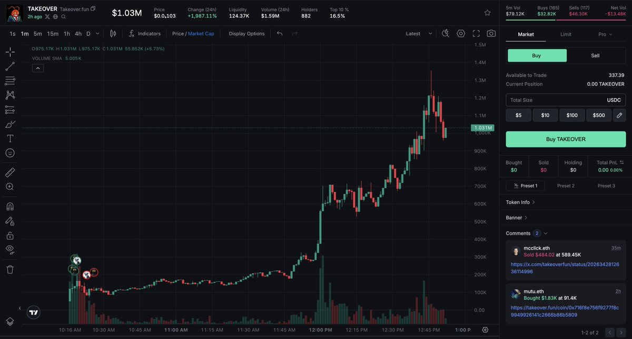This screenshot has width=632, height=339.
Task: Select the Limit order tab
Action: 566,34
